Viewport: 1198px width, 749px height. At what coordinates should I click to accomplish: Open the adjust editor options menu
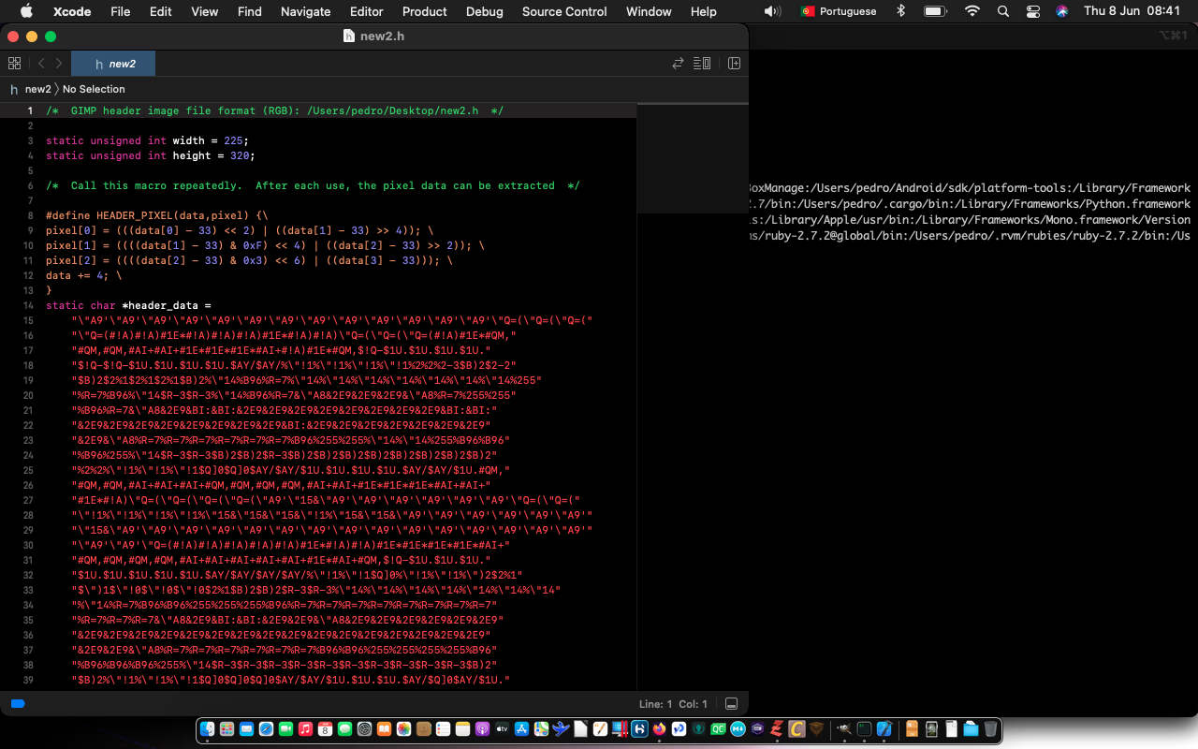(x=703, y=63)
